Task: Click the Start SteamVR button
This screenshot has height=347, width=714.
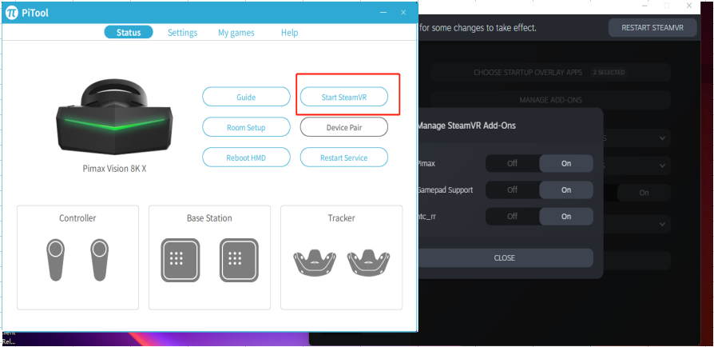Action: coord(343,97)
